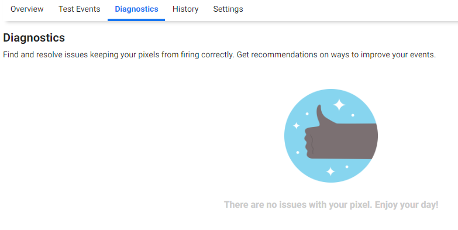Click the 'Enjoy your day!' text

coord(407,205)
